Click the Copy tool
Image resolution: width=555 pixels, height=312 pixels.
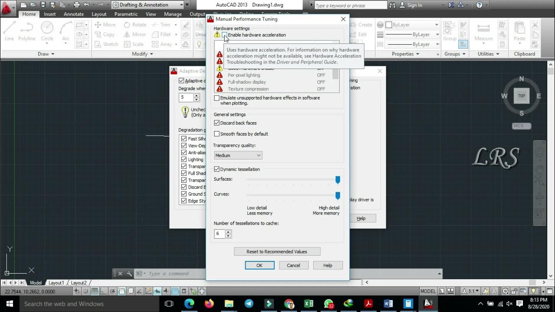(104, 34)
